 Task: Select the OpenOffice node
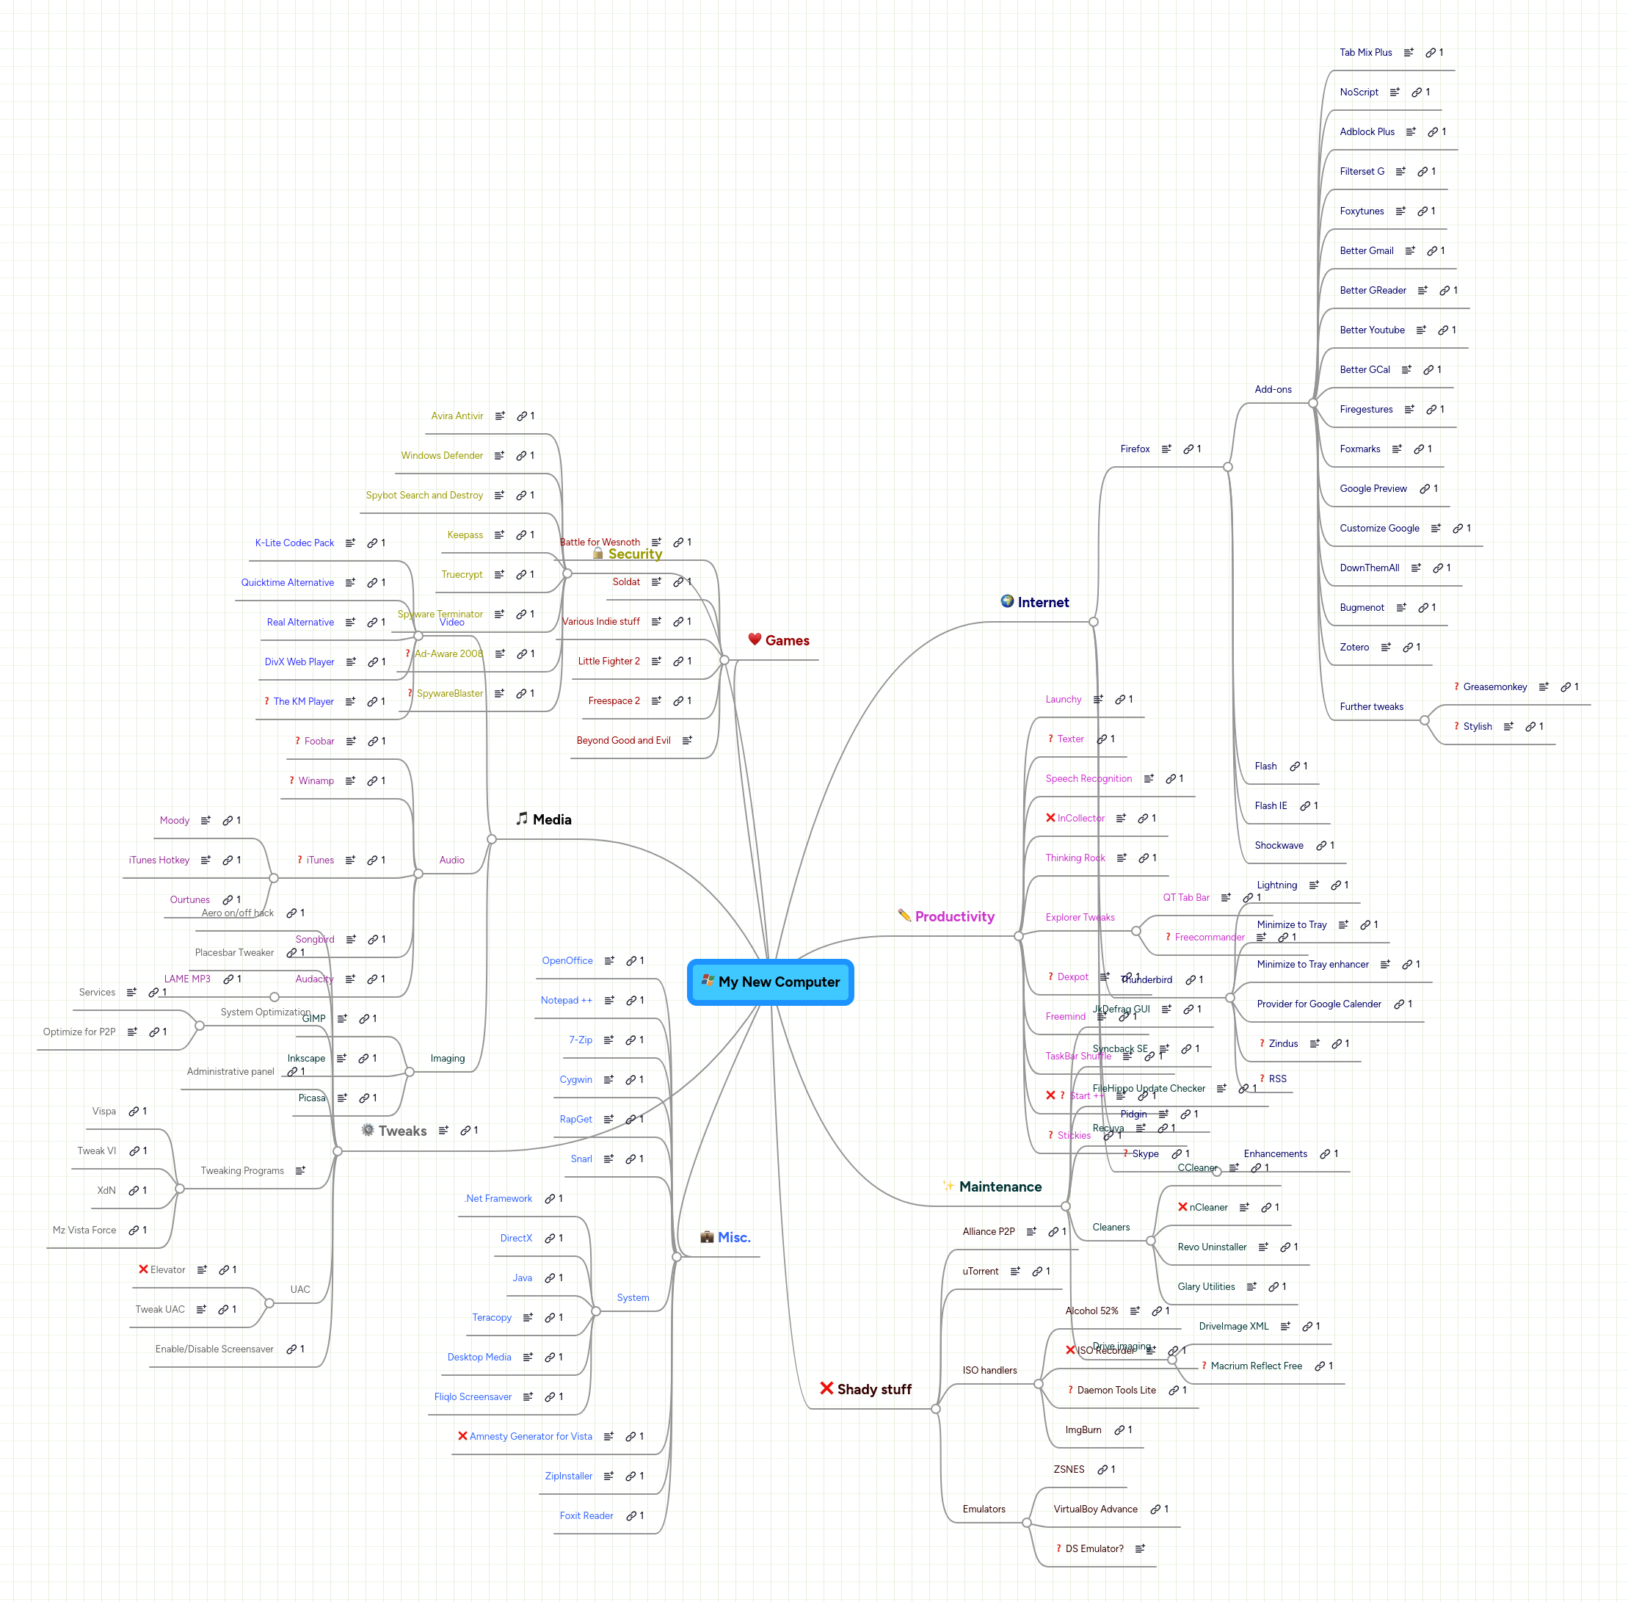568,960
